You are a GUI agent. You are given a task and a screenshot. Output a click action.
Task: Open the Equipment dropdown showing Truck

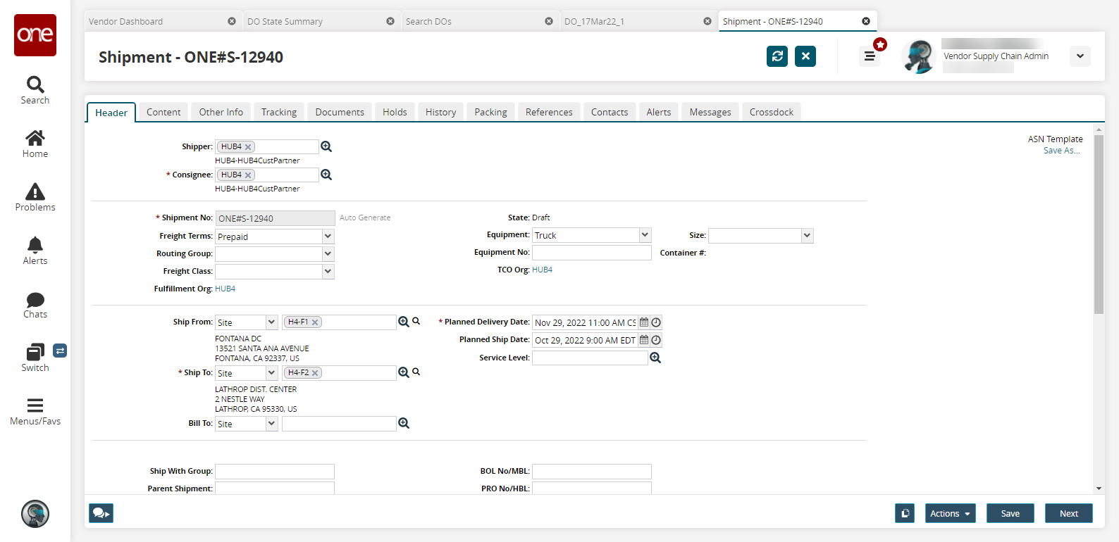click(x=645, y=235)
